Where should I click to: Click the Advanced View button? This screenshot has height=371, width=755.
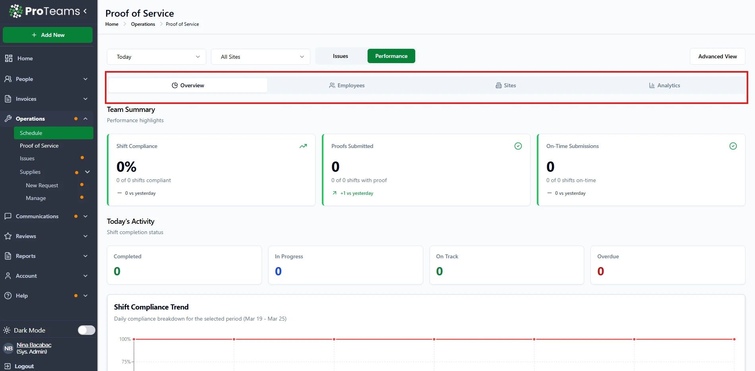(x=717, y=56)
